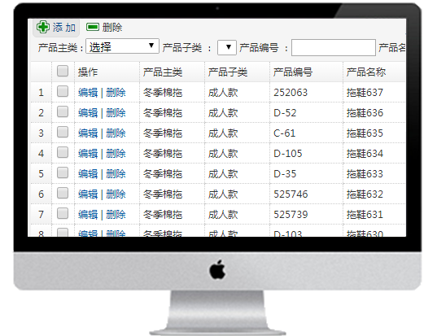Image resolution: width=437 pixels, height=336 pixels.
Task: Click the green plus add icon
Action: 43,27
